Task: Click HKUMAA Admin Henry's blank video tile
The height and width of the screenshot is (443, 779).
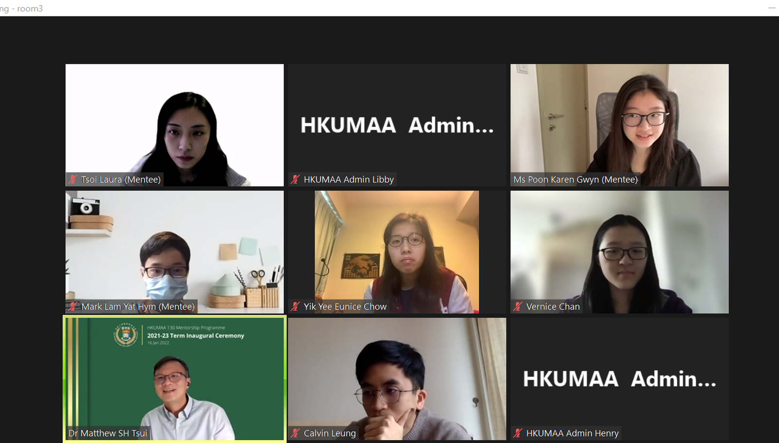Action: click(619, 379)
